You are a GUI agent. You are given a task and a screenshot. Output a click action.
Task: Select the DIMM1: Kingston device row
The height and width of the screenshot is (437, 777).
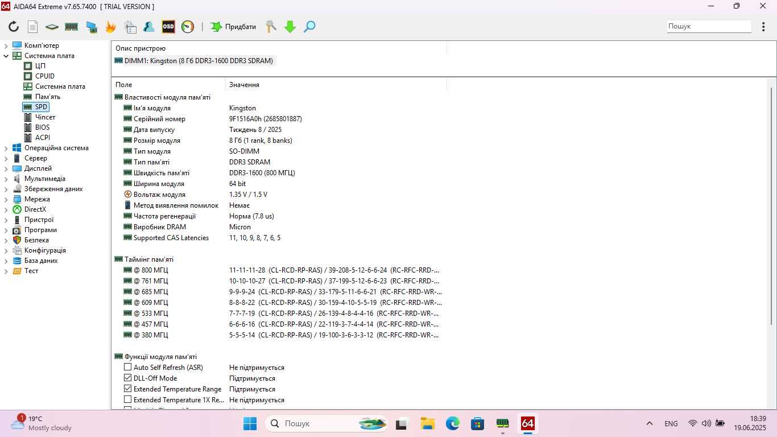(x=195, y=61)
